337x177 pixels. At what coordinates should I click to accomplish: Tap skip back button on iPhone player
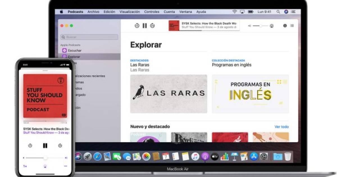click(30, 146)
